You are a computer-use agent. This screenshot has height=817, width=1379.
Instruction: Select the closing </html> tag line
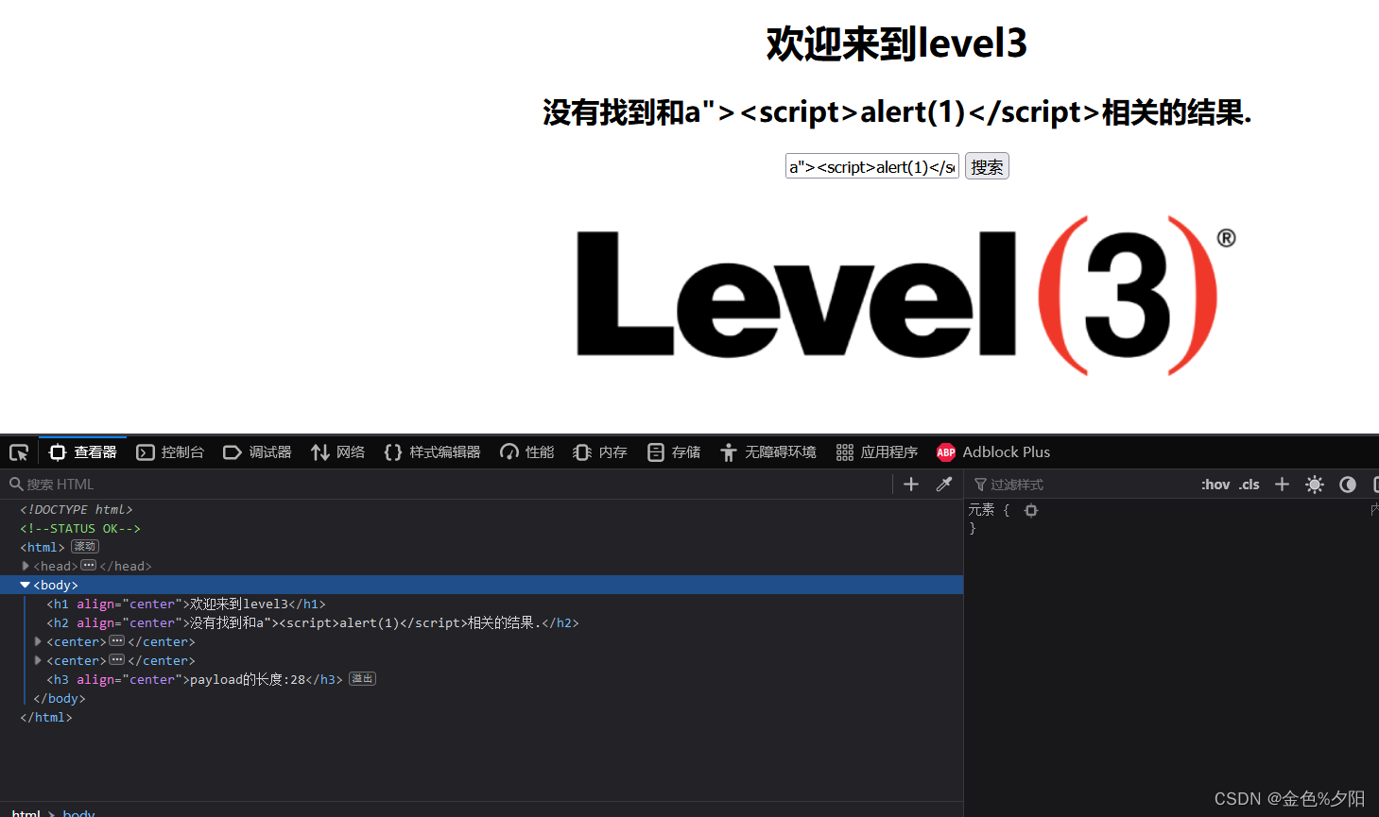46,717
